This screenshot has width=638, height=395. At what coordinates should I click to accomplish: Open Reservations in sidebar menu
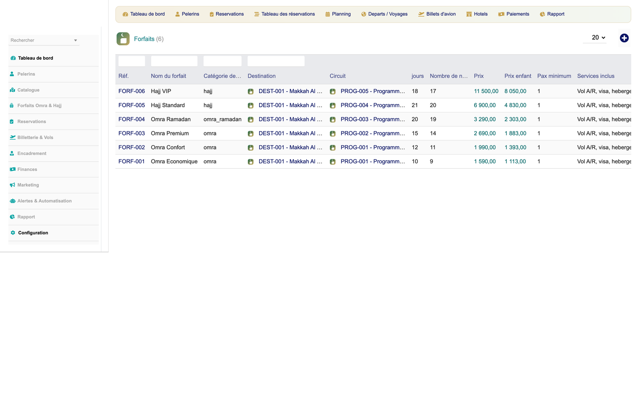(31, 121)
